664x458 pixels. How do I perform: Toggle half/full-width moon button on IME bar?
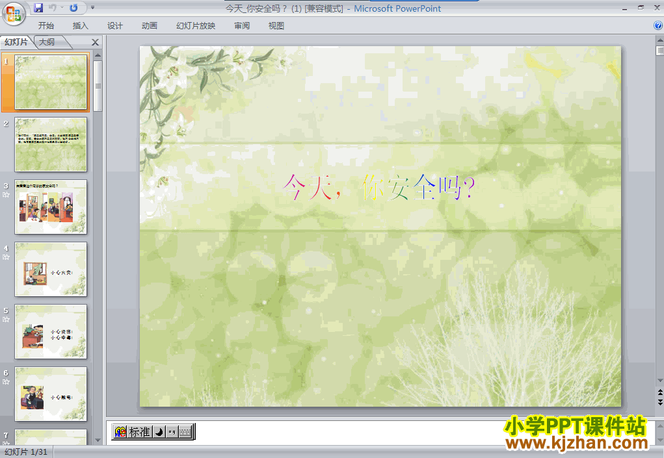click(159, 432)
